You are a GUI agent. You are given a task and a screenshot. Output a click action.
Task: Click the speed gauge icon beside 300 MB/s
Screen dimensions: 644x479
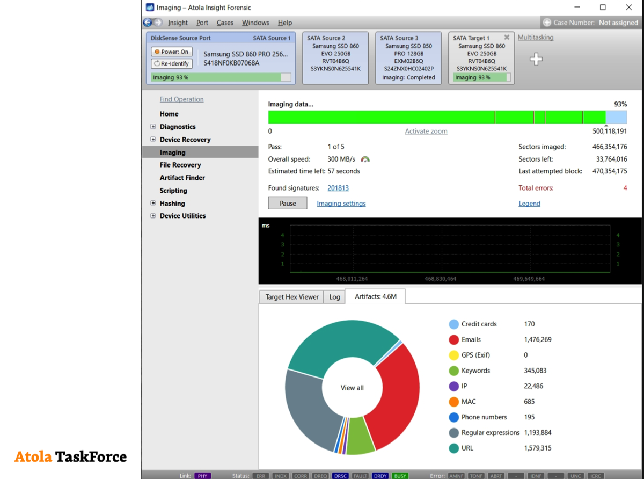[x=365, y=159]
